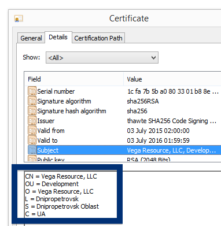Screen dimensions: 221x226
Task: Select the Valid to row label
Action: (47, 140)
